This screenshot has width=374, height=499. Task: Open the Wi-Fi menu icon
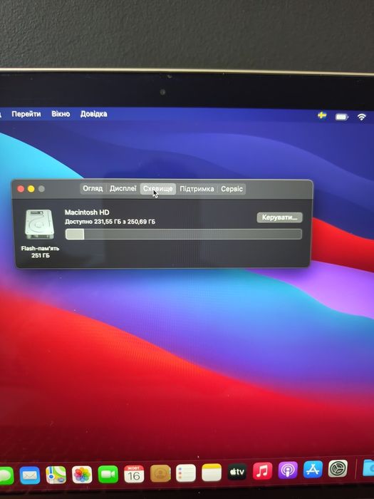tap(361, 117)
